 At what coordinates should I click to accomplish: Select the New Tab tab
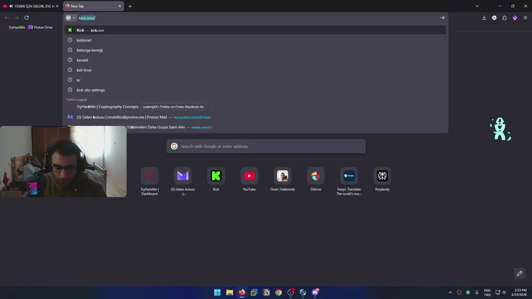[94, 6]
